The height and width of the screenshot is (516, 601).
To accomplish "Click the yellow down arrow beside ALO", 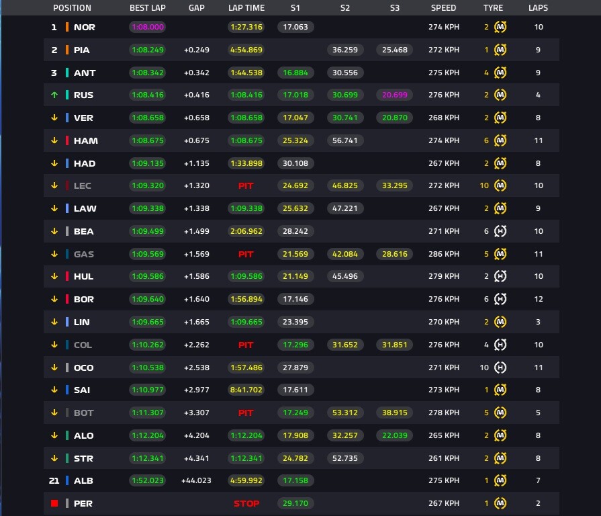I will 54,435.
